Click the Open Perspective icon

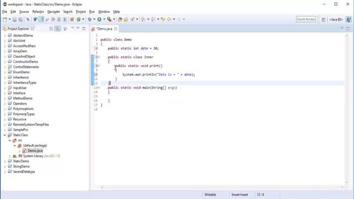pyautogui.click(x=323, y=20)
